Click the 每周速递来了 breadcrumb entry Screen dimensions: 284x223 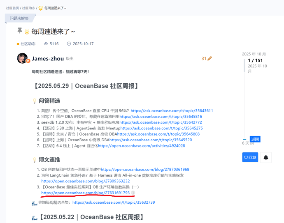(55, 8)
